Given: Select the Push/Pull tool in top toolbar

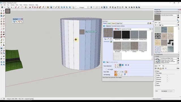Looking at the screenshot, I should 30,7.
